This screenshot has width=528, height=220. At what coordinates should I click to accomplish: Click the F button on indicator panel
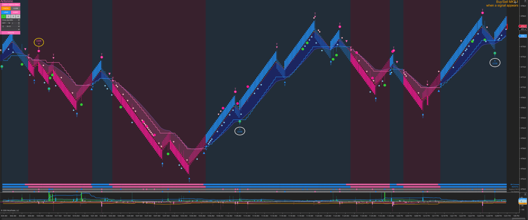pos(525,194)
